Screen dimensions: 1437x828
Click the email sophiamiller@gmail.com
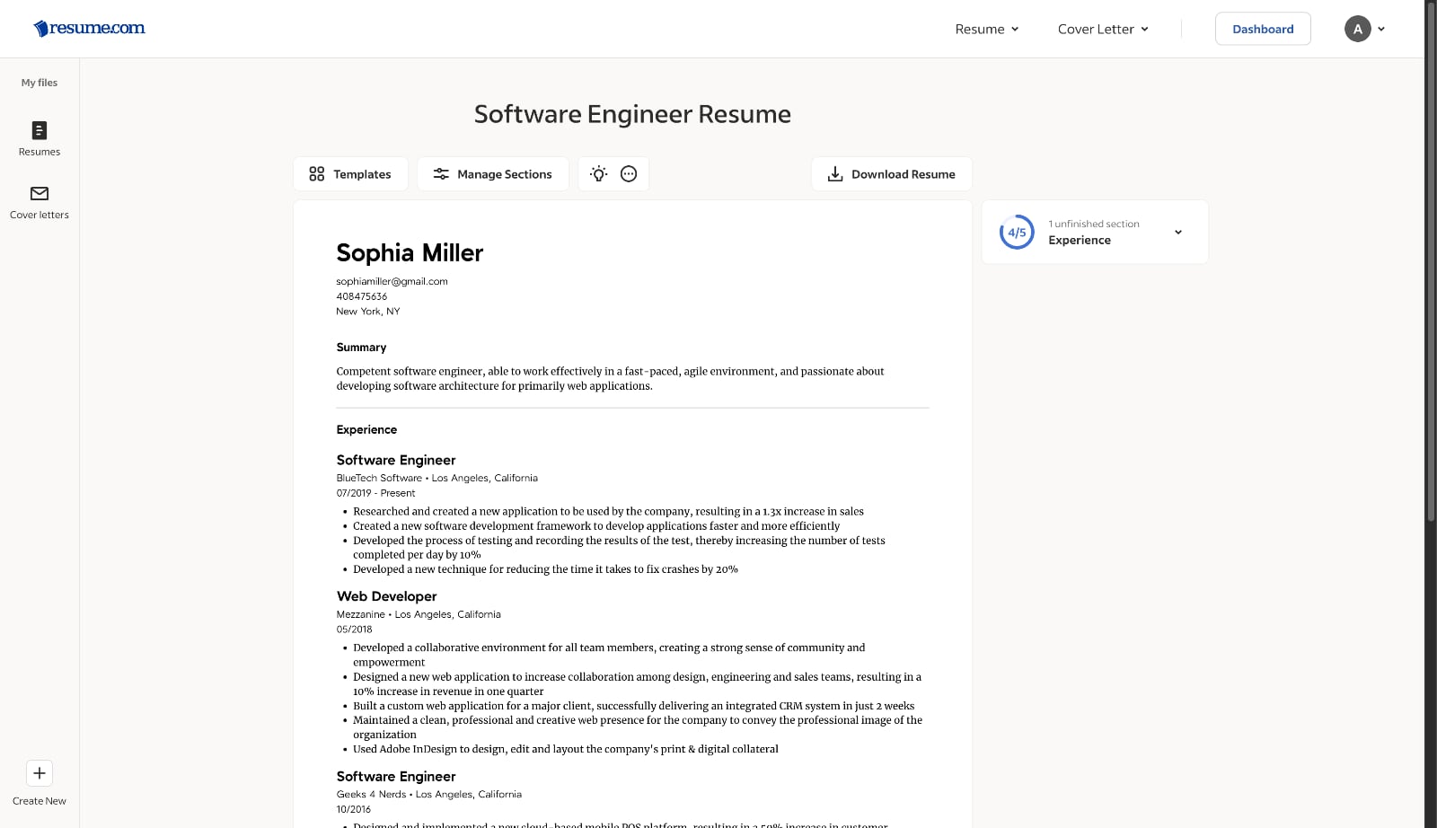coord(392,281)
